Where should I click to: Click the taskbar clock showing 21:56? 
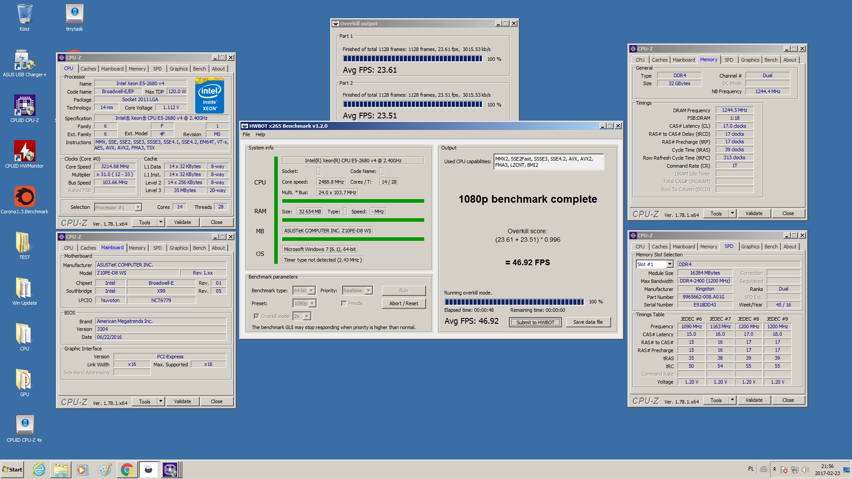[827, 469]
